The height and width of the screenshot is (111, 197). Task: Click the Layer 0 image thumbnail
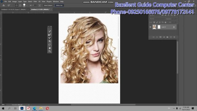point(154,27)
